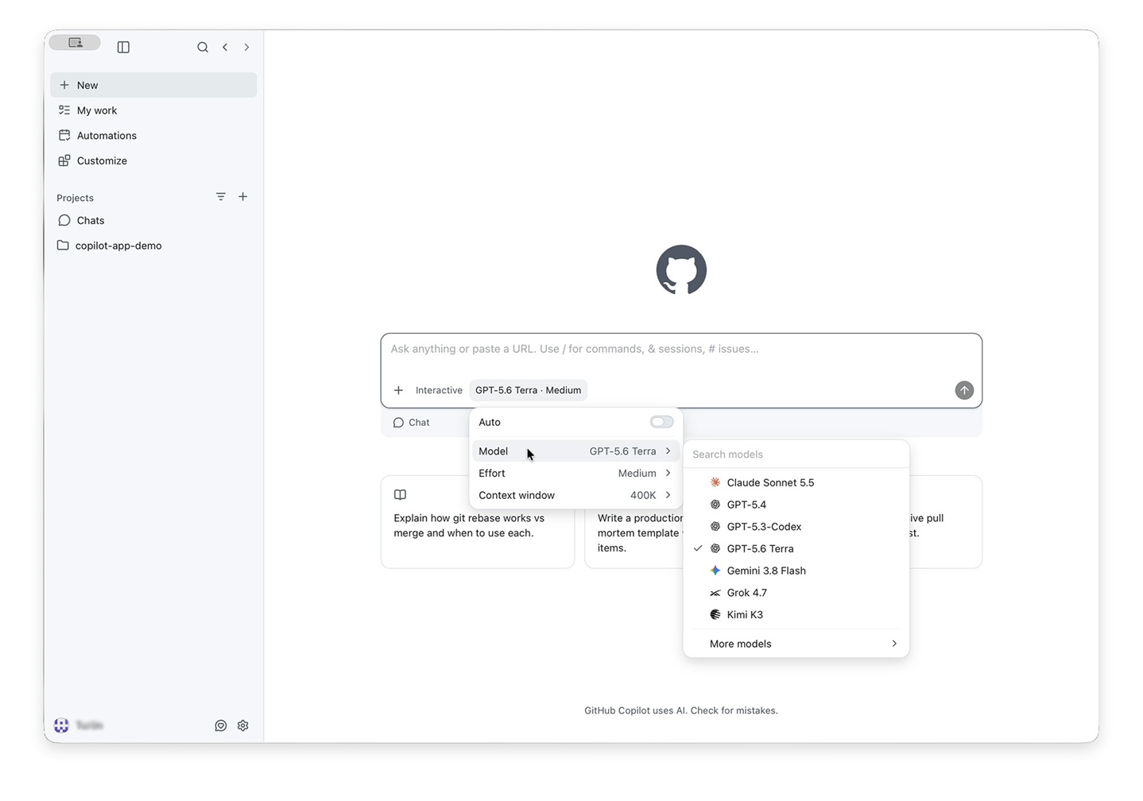Click the book icon on the git rebase card

(401, 494)
